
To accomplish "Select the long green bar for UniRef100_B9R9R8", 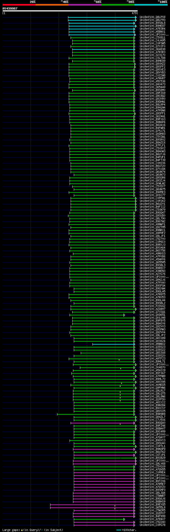I will coord(96,414).
